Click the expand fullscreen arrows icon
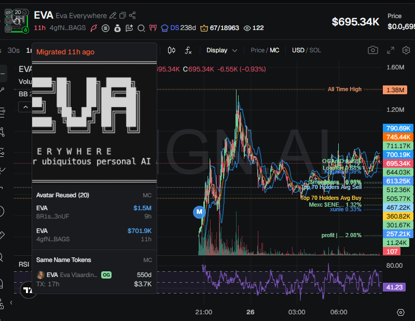This screenshot has height=321, width=415. click(x=390, y=50)
